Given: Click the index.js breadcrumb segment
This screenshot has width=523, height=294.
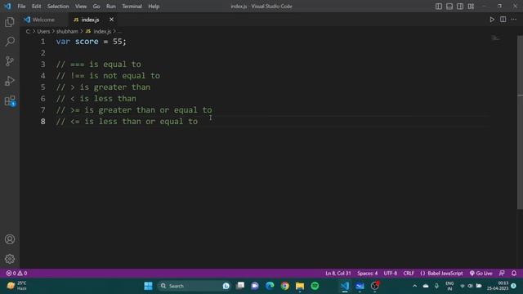Looking at the screenshot, I should [x=98, y=31].
